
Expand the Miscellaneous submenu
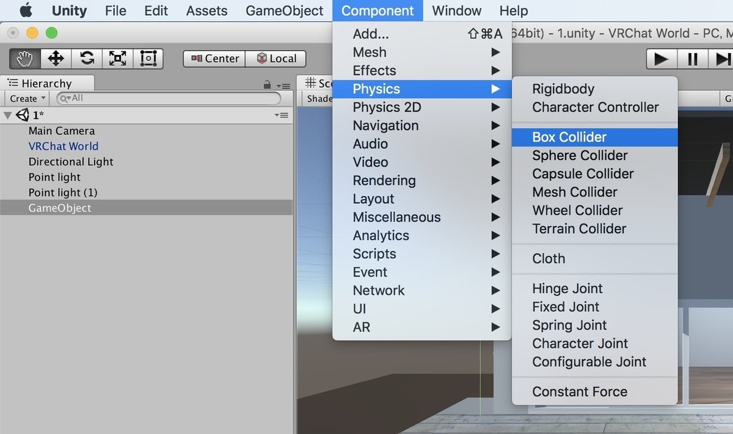421,217
